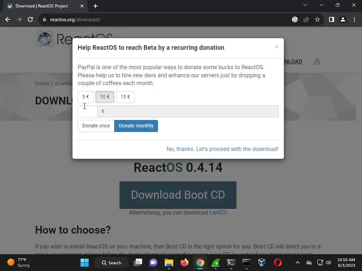The width and height of the screenshot is (362, 271).
Task: Launch Firefox from the taskbar
Action: 185,263
